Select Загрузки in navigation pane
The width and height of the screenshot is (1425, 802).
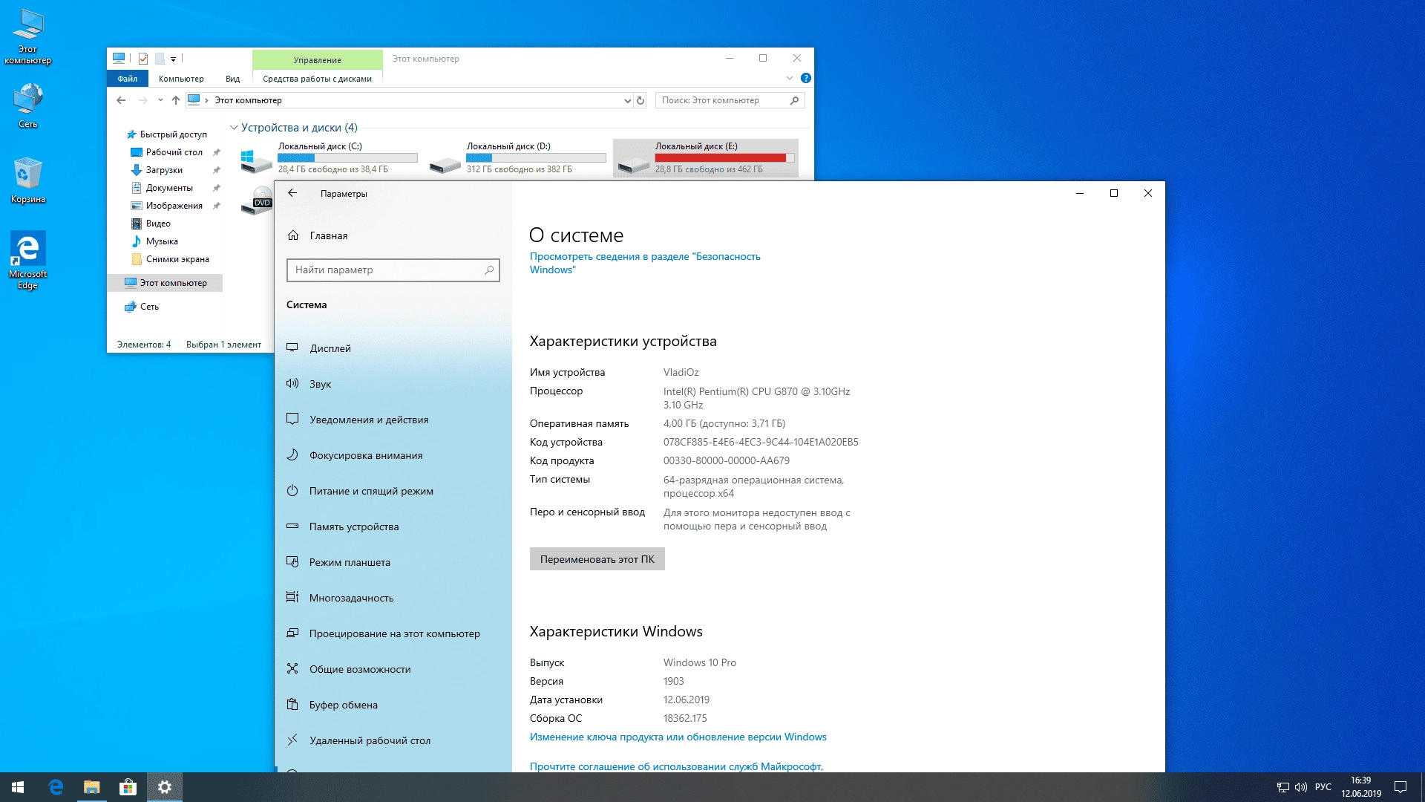point(164,170)
